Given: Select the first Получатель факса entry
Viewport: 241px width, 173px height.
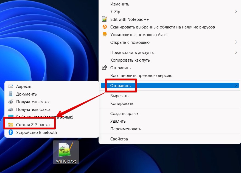Looking at the screenshot, I should click(x=52, y=102).
